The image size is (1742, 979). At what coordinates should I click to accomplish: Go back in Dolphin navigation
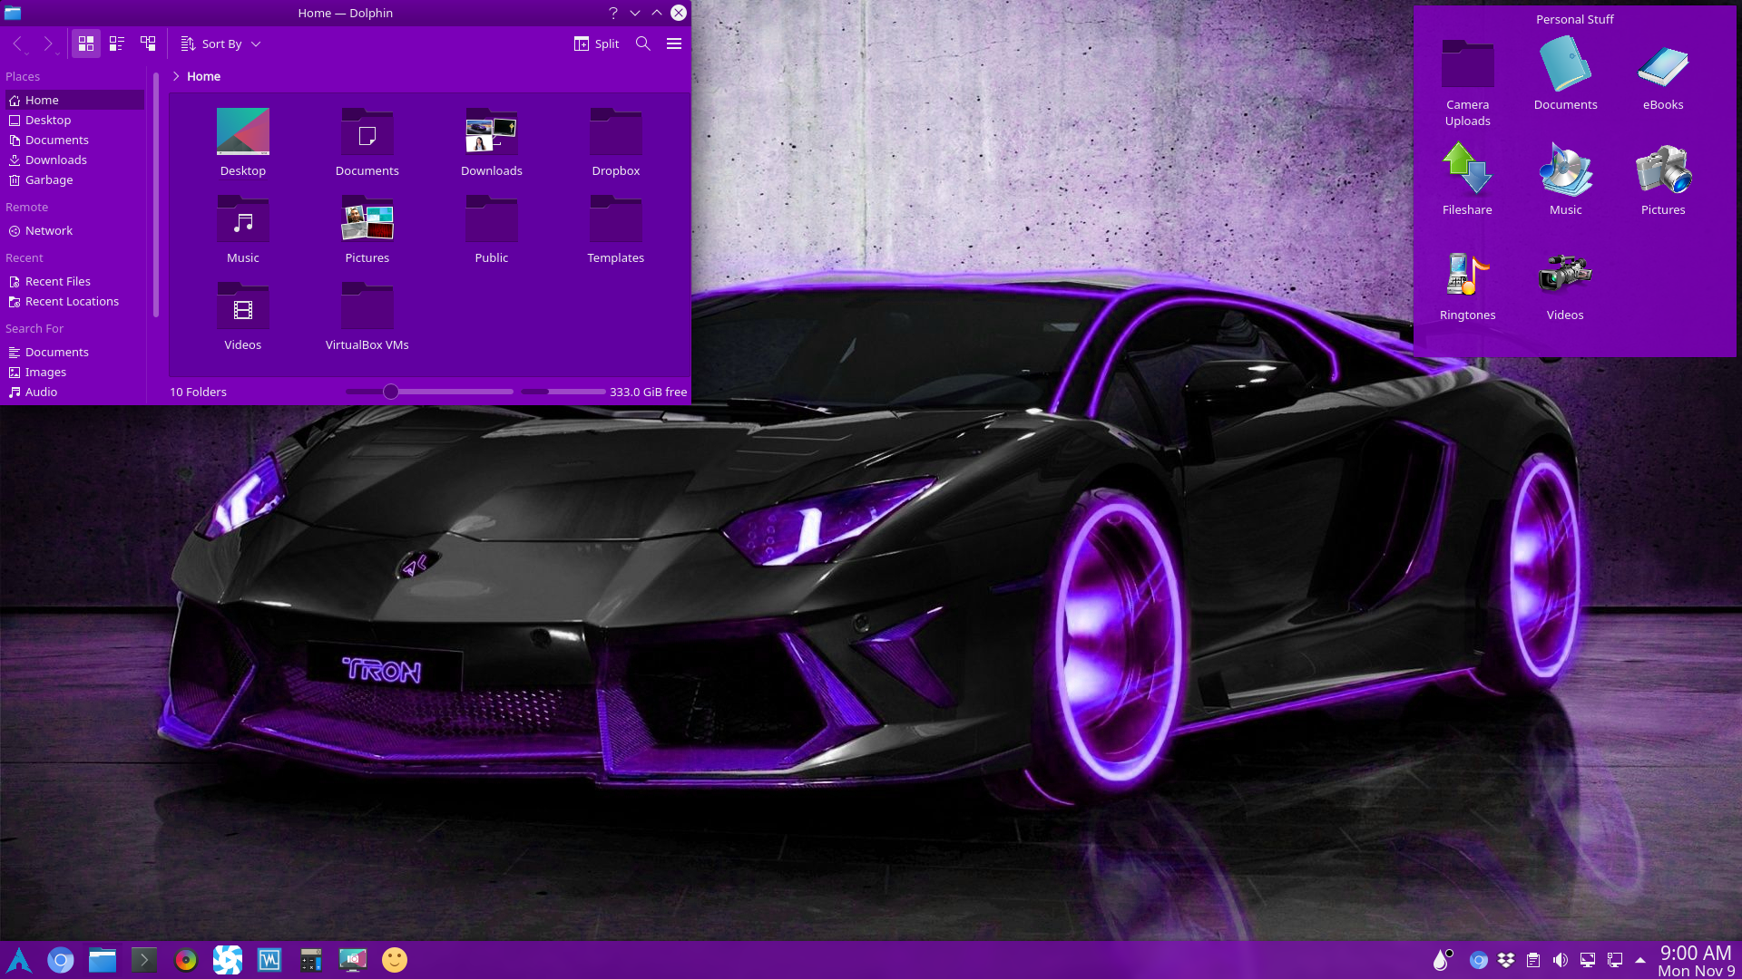click(17, 44)
